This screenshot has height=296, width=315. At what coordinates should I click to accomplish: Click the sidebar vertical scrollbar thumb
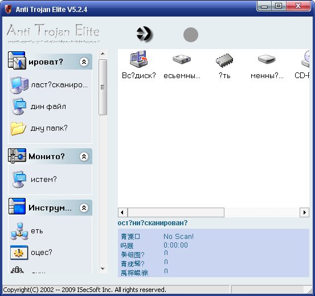[x=103, y=87]
